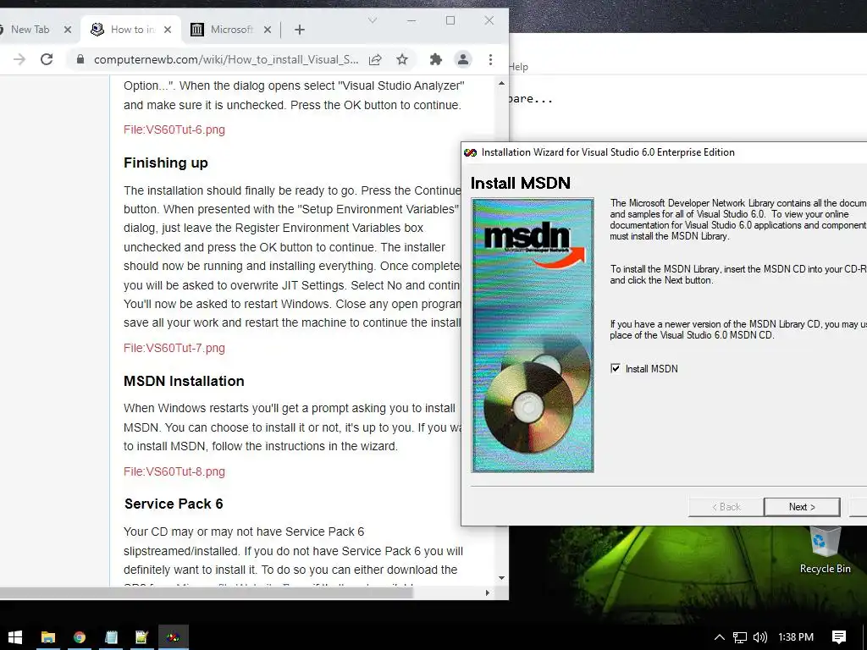Open File Explorer from the taskbar
Screen dimensions: 867x650
(48, 637)
